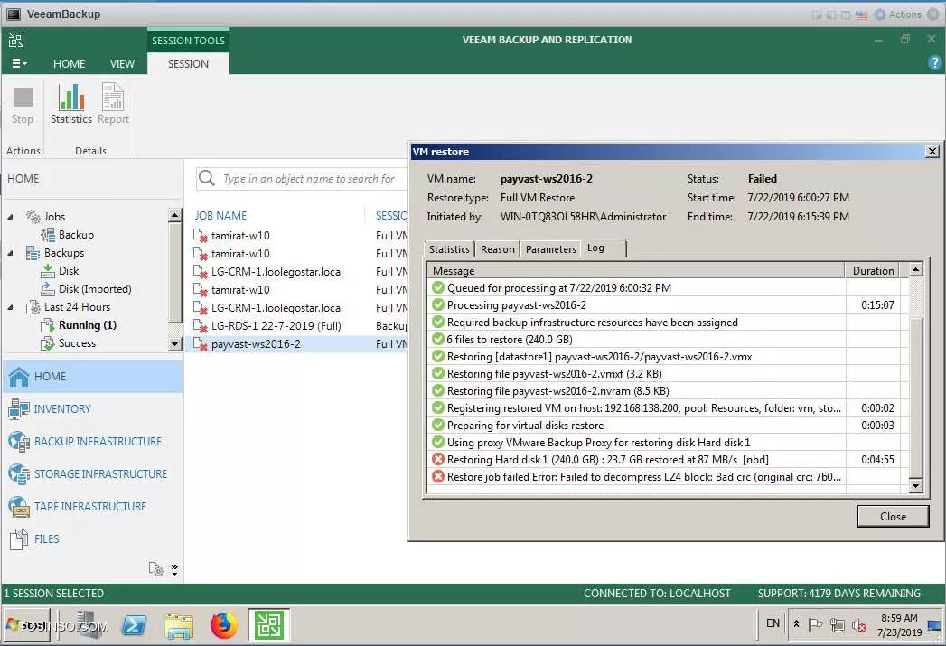Open PowerShell from the taskbar
This screenshot has width=946, height=646.
(x=134, y=625)
